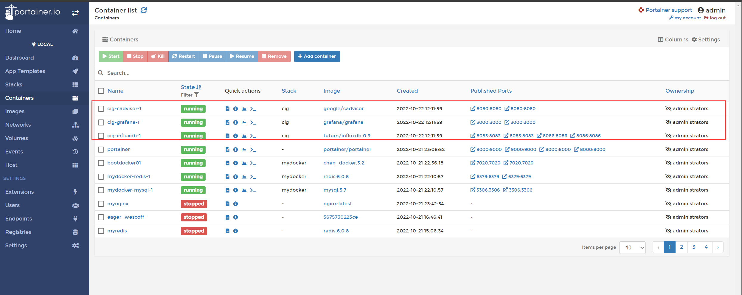Click the search magnifier icon
Viewport: 742px width, 295px height.
(x=101, y=73)
